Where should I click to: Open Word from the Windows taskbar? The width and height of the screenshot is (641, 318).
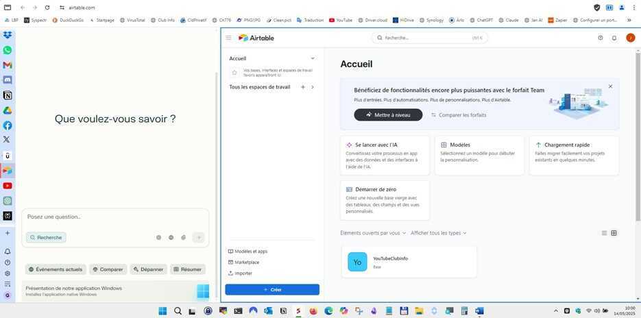[x=479, y=311]
